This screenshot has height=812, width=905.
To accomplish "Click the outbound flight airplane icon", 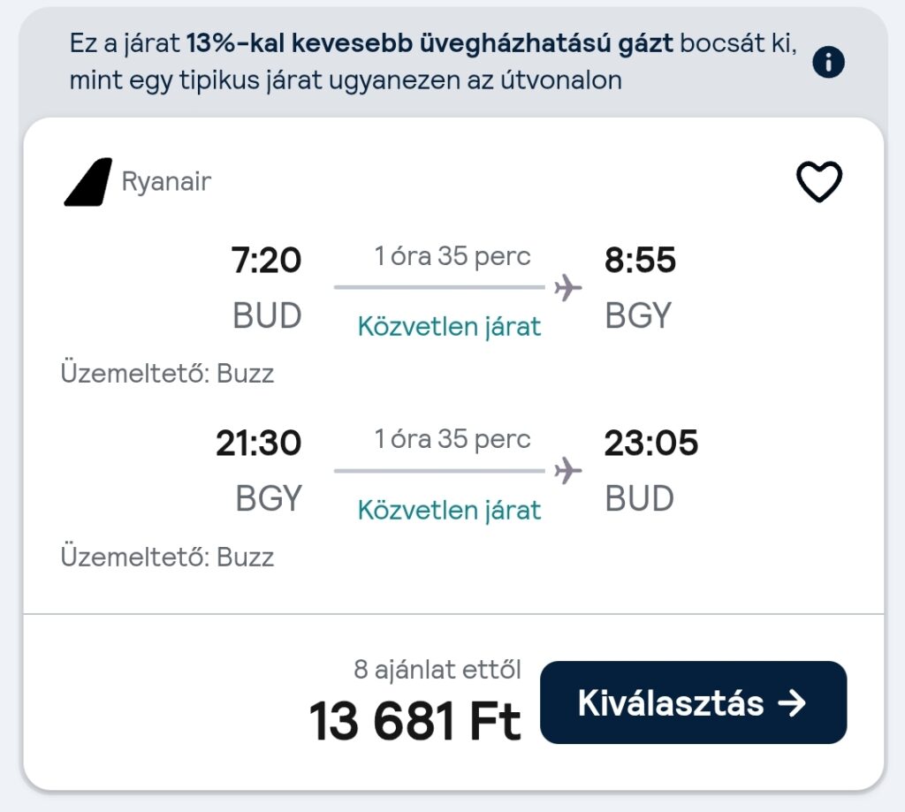I will coord(567,287).
